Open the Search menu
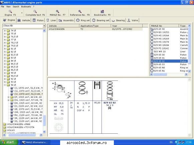Screen dimensions: 194x145 click(x=16, y=7)
